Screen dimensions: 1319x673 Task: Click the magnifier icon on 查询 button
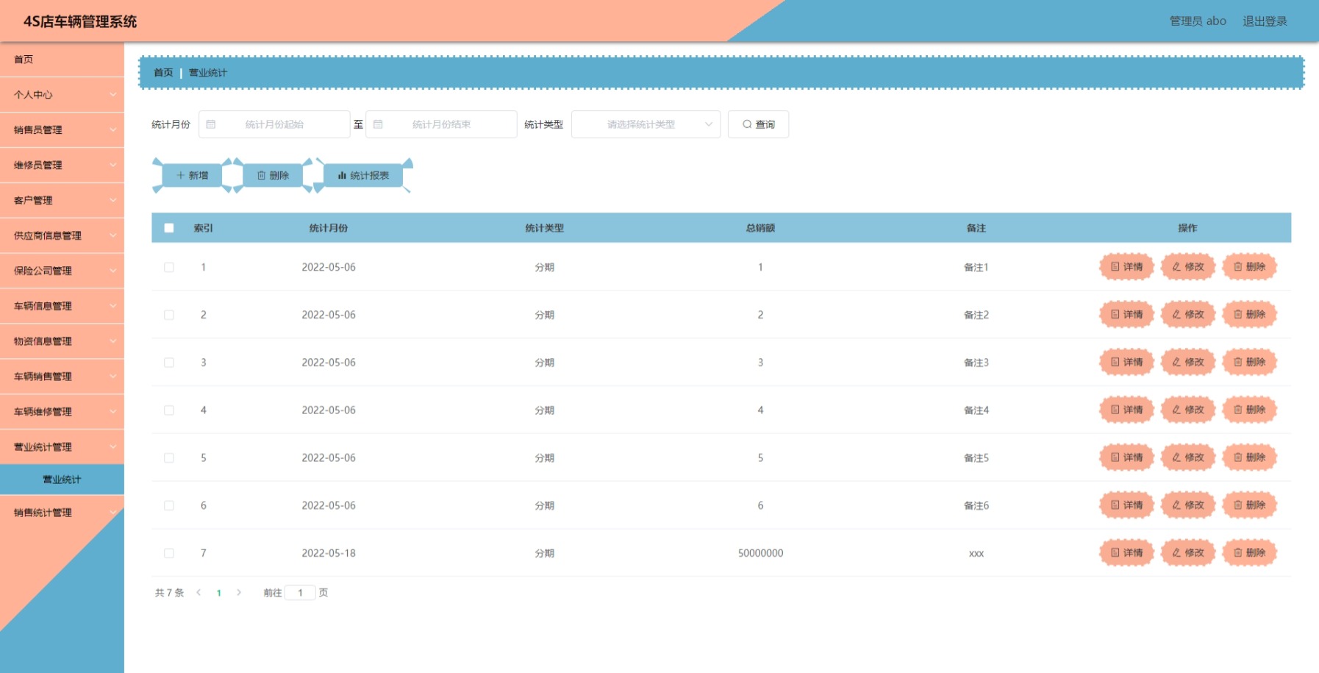pos(747,124)
